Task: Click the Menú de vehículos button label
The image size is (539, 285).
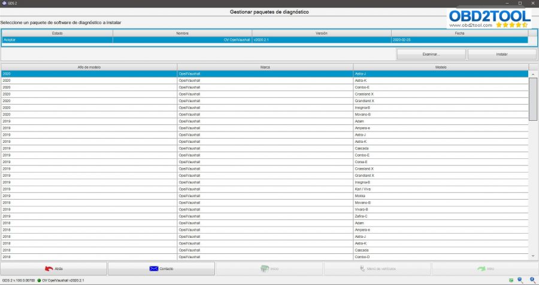Action: 381,269
